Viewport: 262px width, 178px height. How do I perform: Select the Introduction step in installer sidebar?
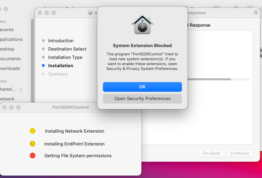point(61,41)
